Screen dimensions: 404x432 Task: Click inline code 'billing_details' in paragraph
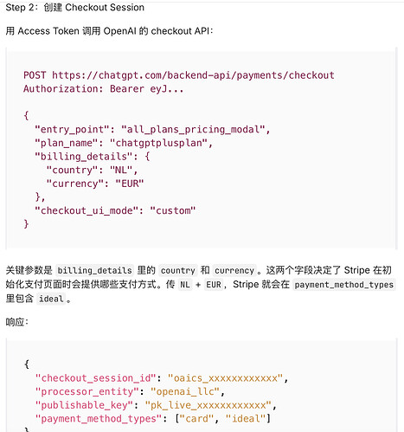(94, 270)
